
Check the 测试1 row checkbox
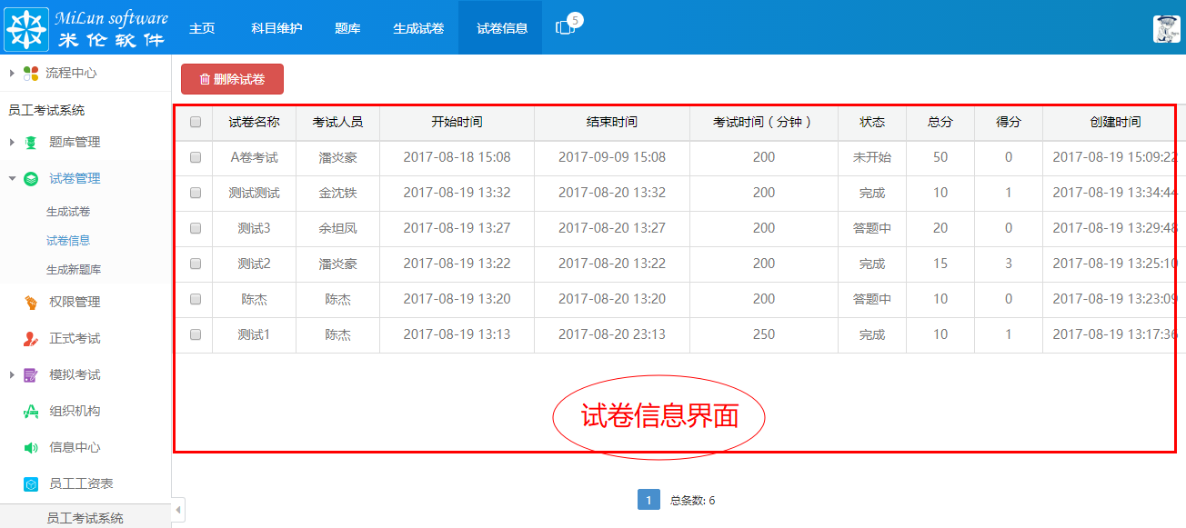193,334
